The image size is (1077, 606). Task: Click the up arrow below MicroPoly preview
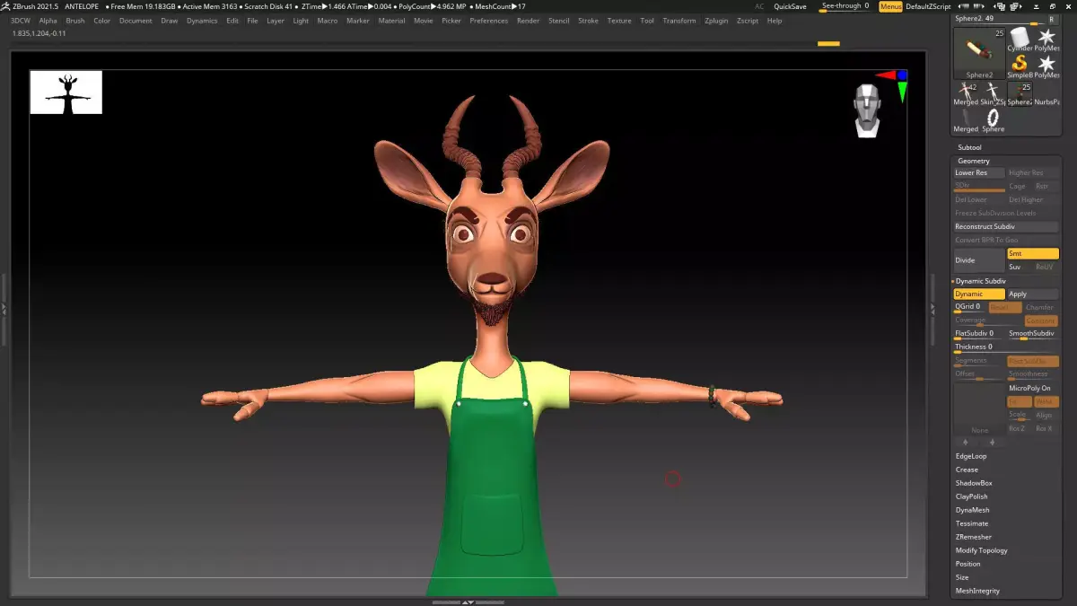[x=966, y=443]
